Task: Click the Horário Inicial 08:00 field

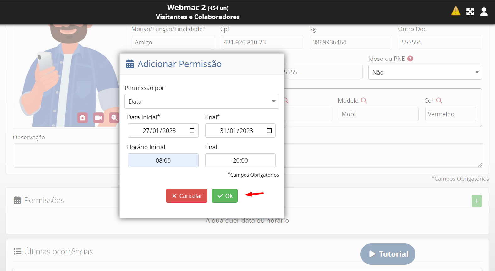Action: pyautogui.click(x=163, y=160)
